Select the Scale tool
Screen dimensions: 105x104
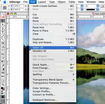[x=3, y=54]
